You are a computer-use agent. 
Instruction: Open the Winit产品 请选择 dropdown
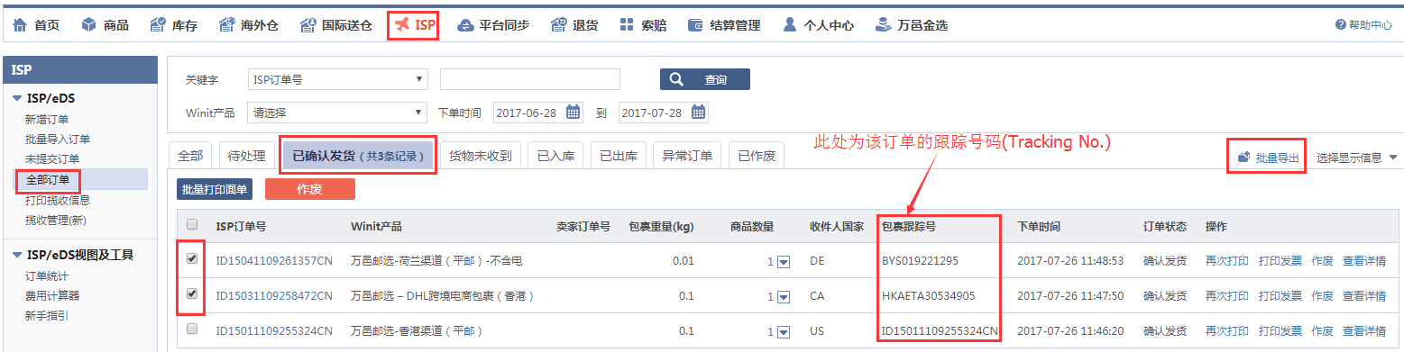tap(337, 113)
